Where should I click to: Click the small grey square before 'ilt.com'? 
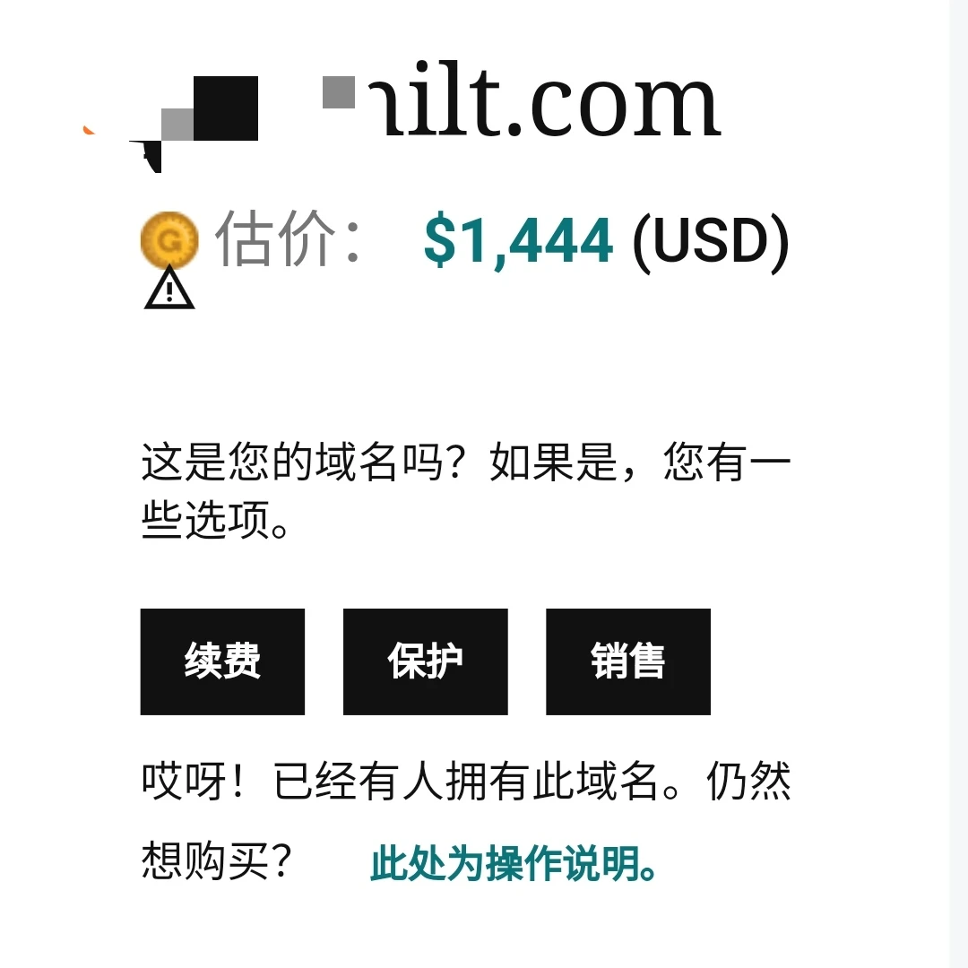coord(339,92)
